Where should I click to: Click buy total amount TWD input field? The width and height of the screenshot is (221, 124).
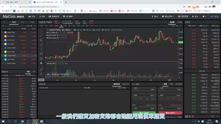click(x=144, y=109)
